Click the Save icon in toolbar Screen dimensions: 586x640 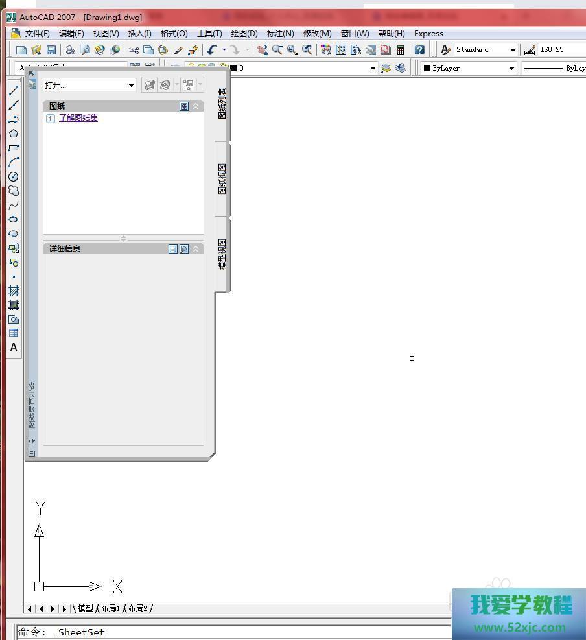tap(51, 50)
